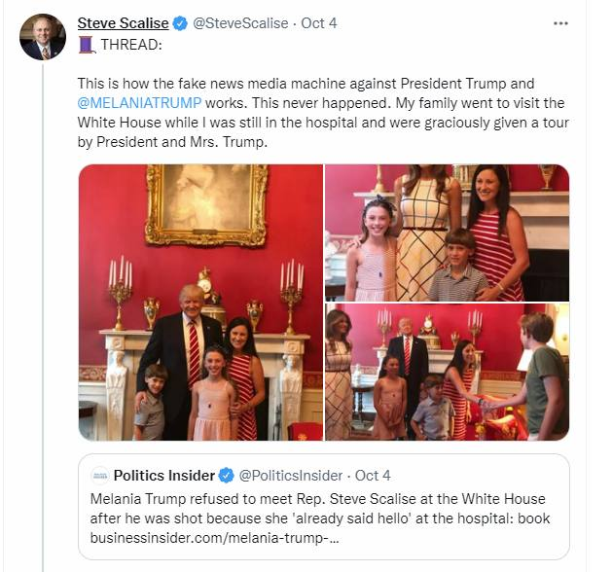Image resolution: width=612 pixels, height=572 pixels.
Task: Click the Politics Insider account name
Action: point(163,476)
